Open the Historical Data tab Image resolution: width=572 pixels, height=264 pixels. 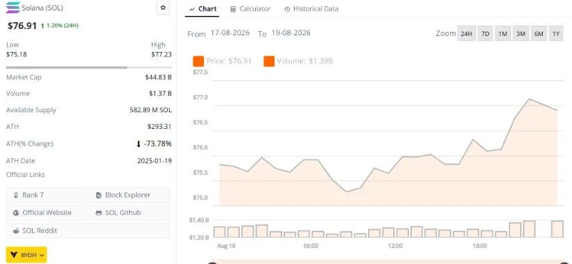point(311,9)
